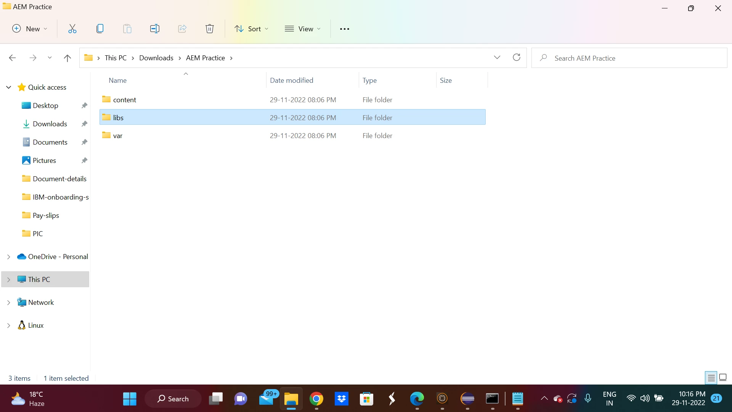Open the See more three-dots menu
This screenshot has height=412, width=732.
click(344, 29)
